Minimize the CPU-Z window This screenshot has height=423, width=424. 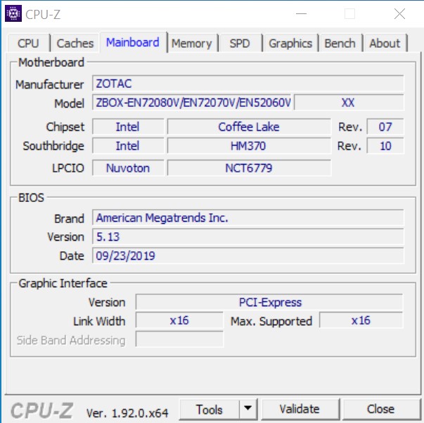coord(301,14)
